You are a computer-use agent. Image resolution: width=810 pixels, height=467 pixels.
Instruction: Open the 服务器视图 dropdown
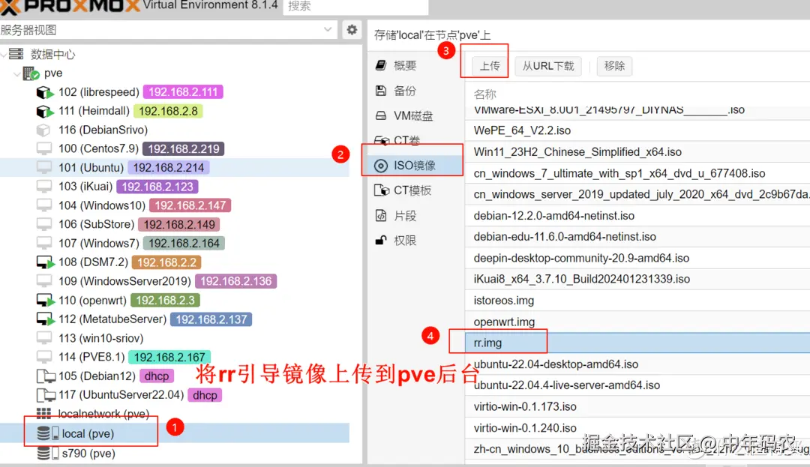tap(326, 29)
